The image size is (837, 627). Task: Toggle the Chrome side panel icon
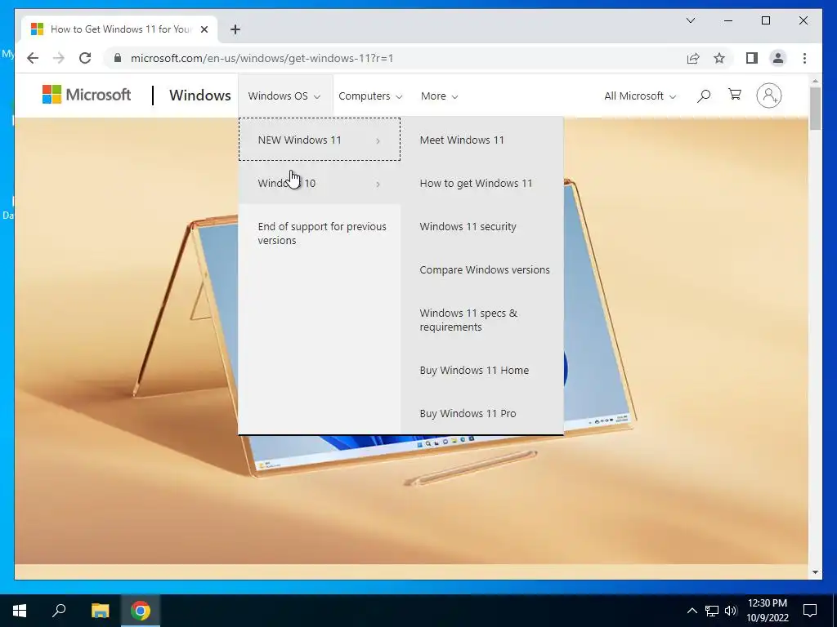pyautogui.click(x=752, y=58)
